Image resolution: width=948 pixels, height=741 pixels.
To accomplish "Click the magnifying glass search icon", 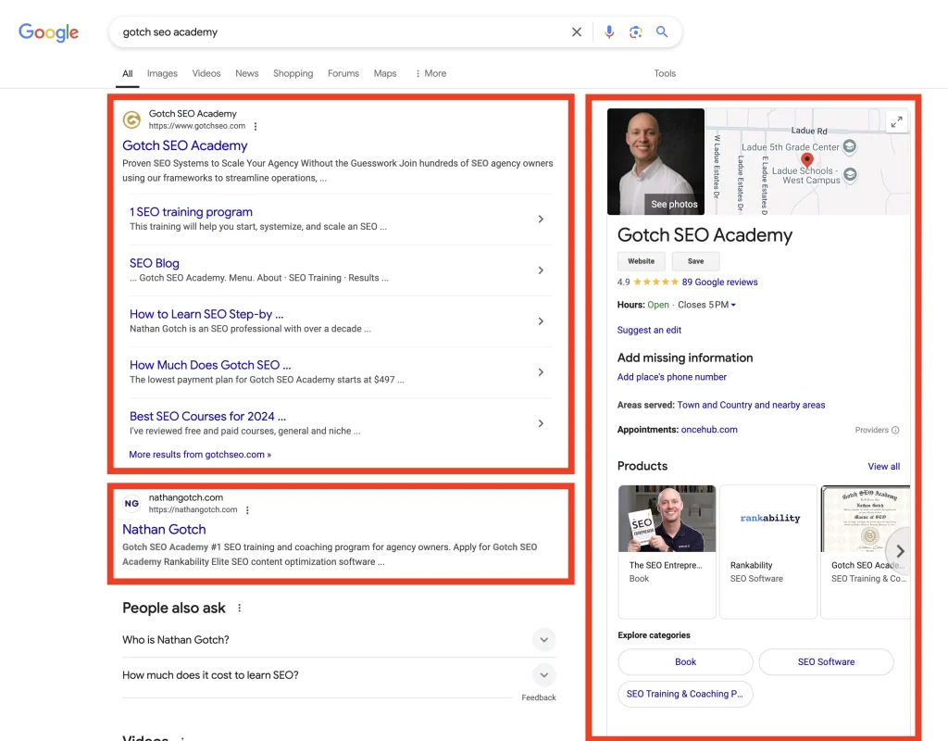I will tap(662, 32).
